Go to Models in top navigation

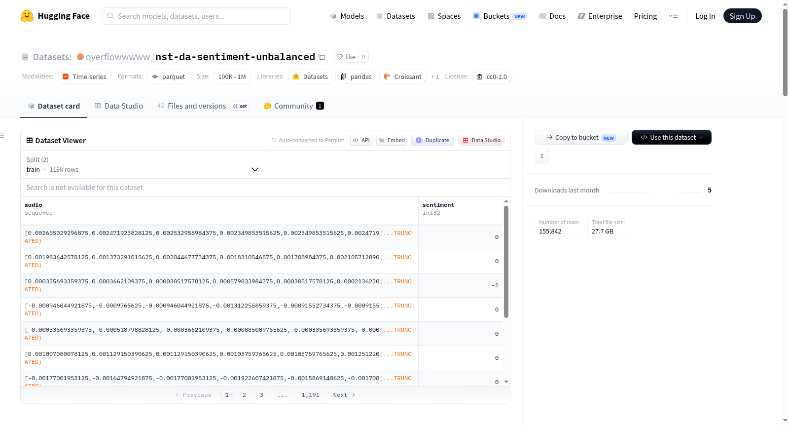pos(347,16)
